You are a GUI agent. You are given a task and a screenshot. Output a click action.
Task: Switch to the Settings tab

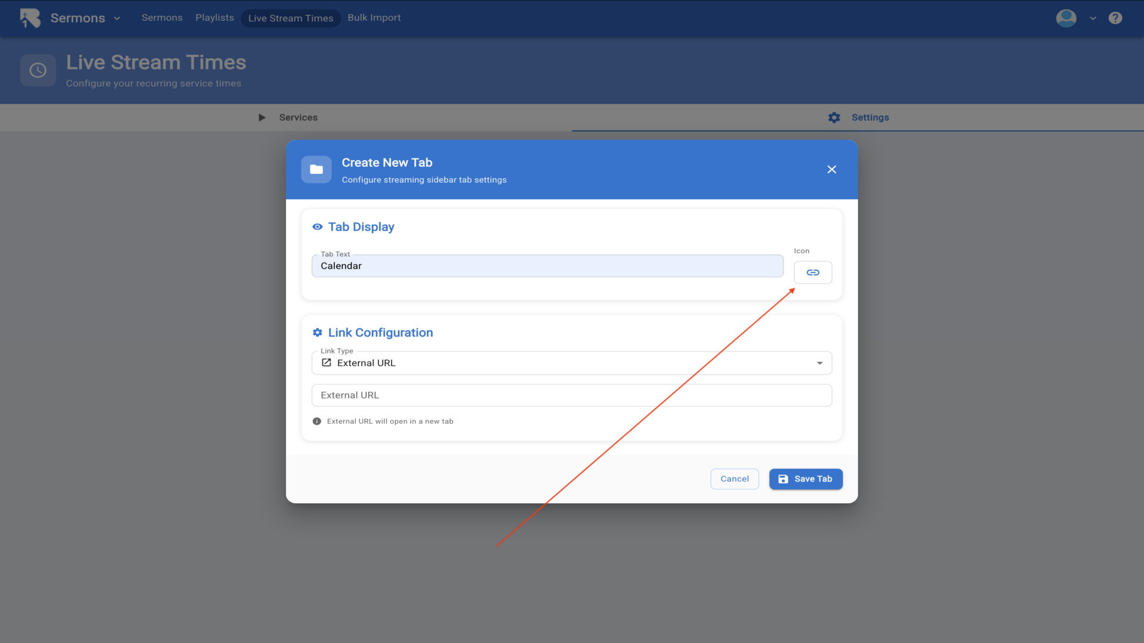click(859, 117)
